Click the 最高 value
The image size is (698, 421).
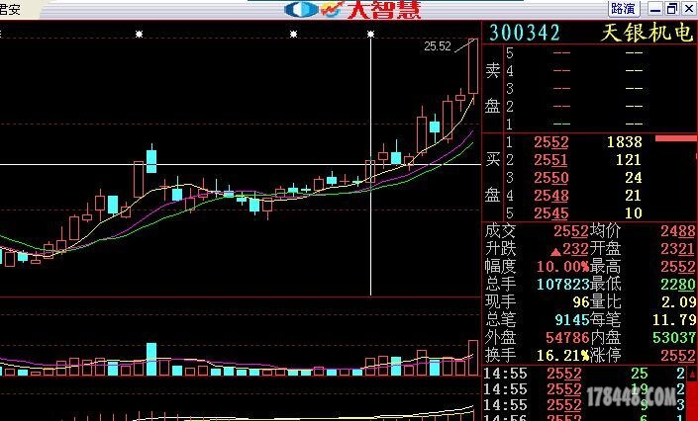(x=678, y=267)
